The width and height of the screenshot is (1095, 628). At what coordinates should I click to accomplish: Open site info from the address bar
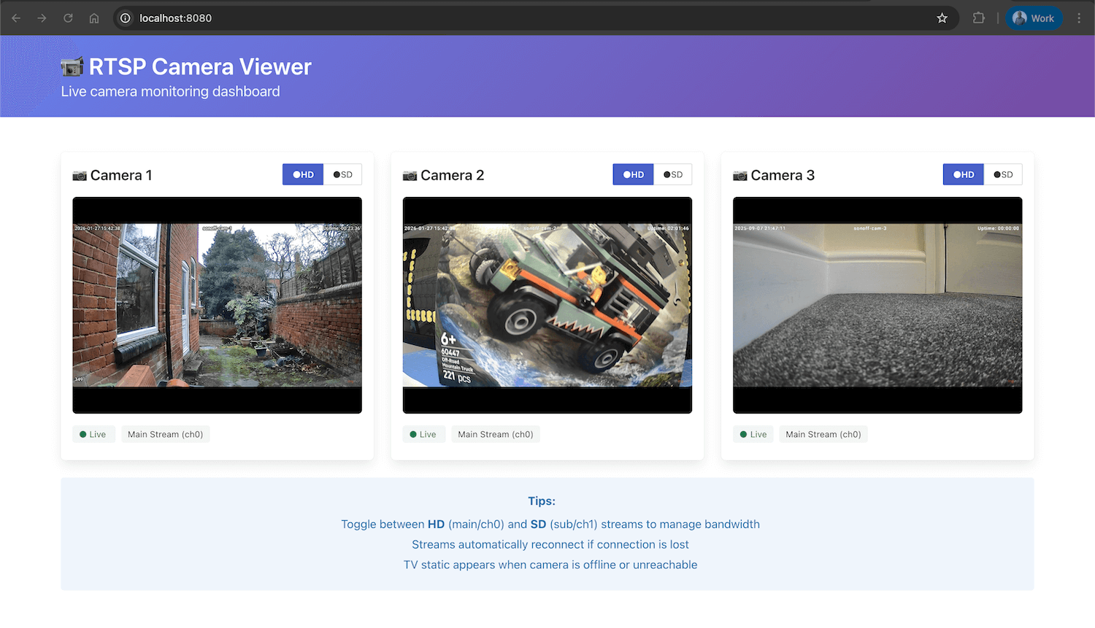pos(127,18)
